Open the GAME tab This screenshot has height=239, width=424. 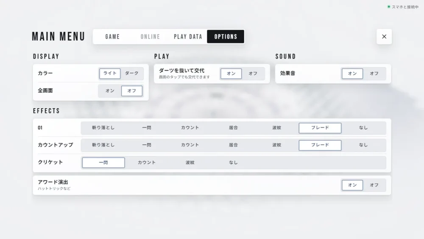point(112,37)
